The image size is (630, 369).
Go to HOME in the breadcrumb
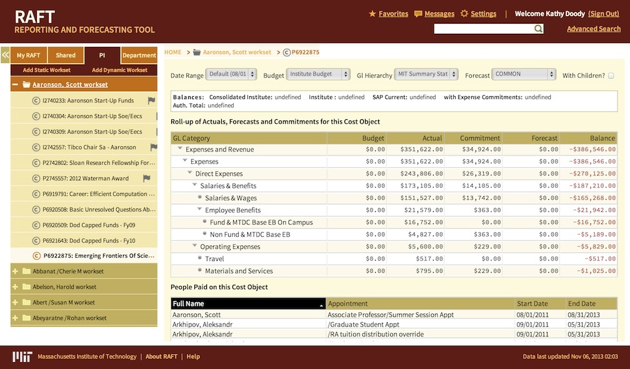point(172,52)
